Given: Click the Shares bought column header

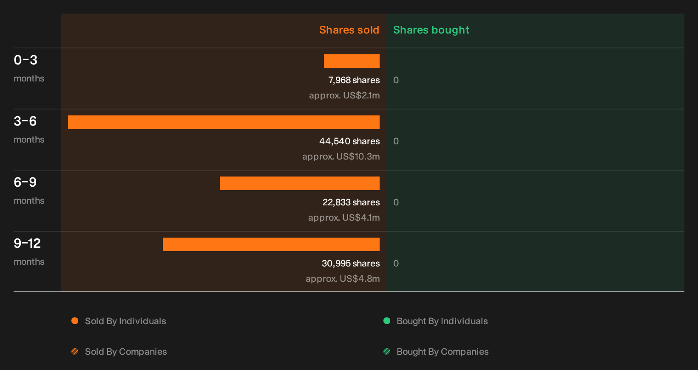Looking at the screenshot, I should (x=431, y=30).
